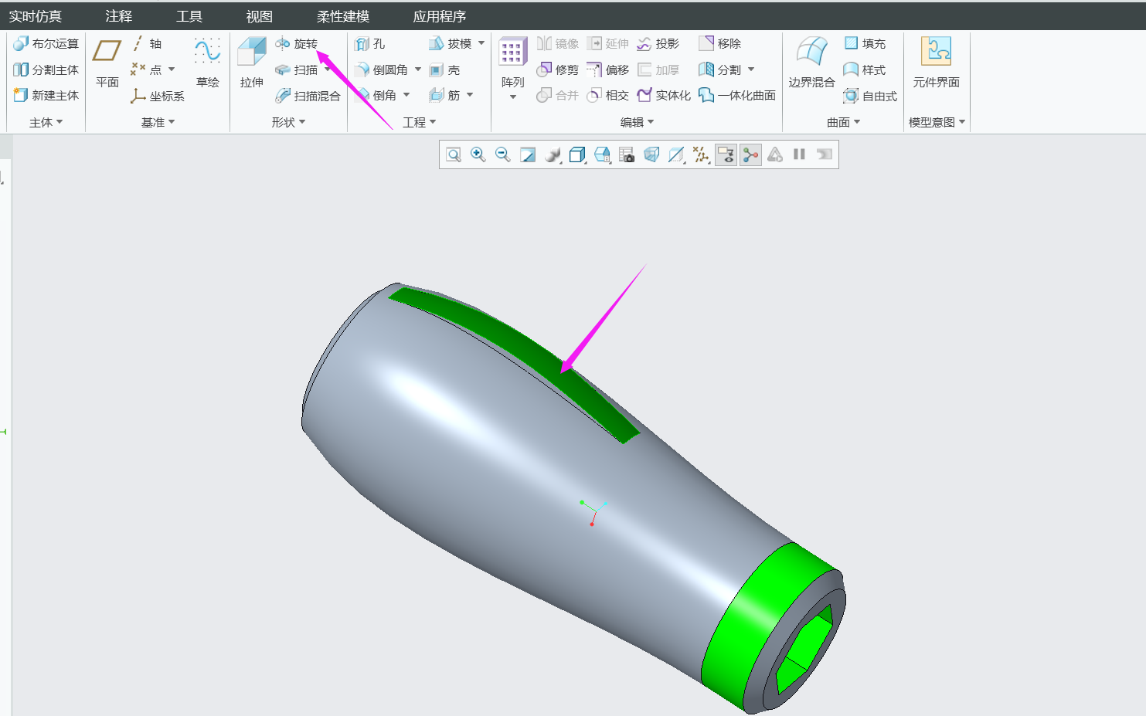
Task: Expand the 编辑 group dropdown
Action: coord(638,123)
